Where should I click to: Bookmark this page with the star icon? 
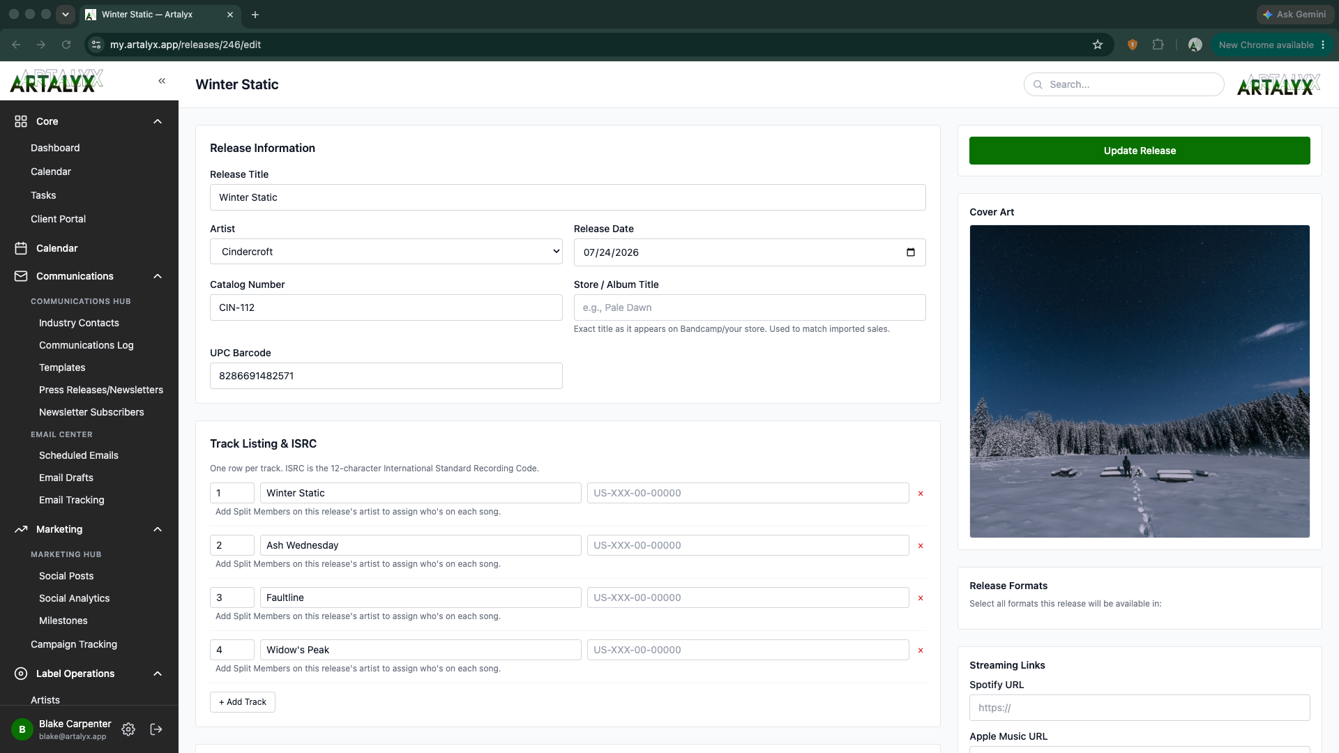click(x=1098, y=45)
